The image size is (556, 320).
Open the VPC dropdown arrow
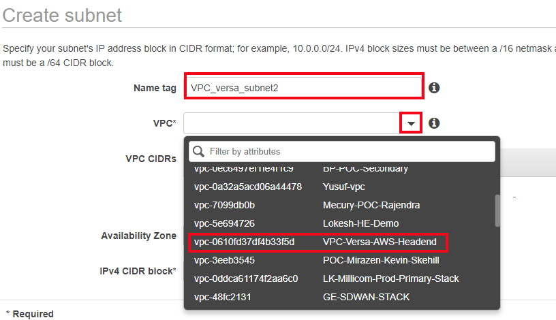[x=411, y=123]
